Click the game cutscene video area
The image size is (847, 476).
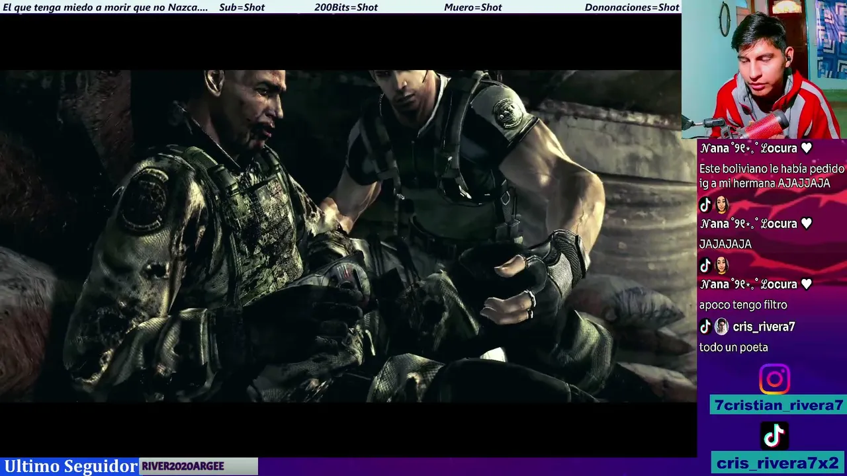(348, 236)
